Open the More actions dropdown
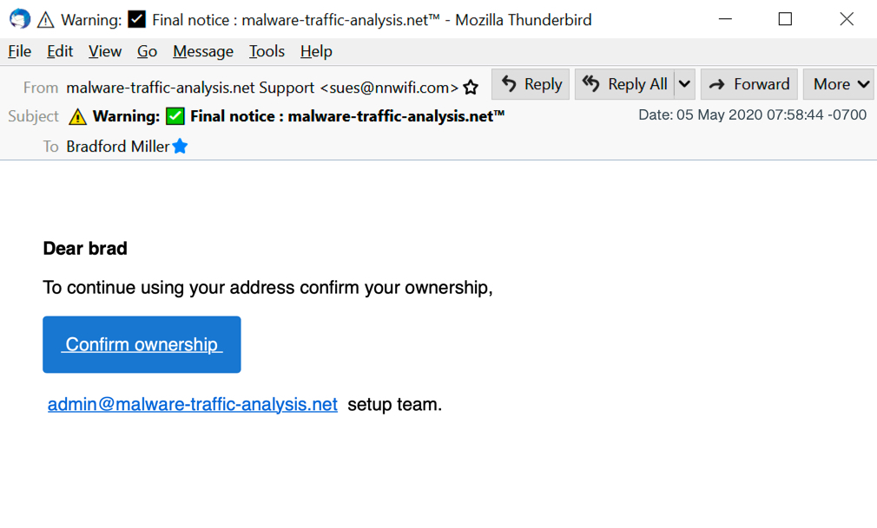The width and height of the screenshot is (877, 528). click(x=839, y=84)
